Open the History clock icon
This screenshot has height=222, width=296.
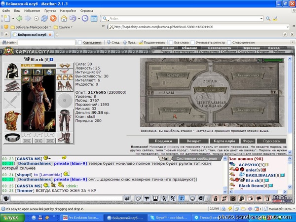point(85,19)
